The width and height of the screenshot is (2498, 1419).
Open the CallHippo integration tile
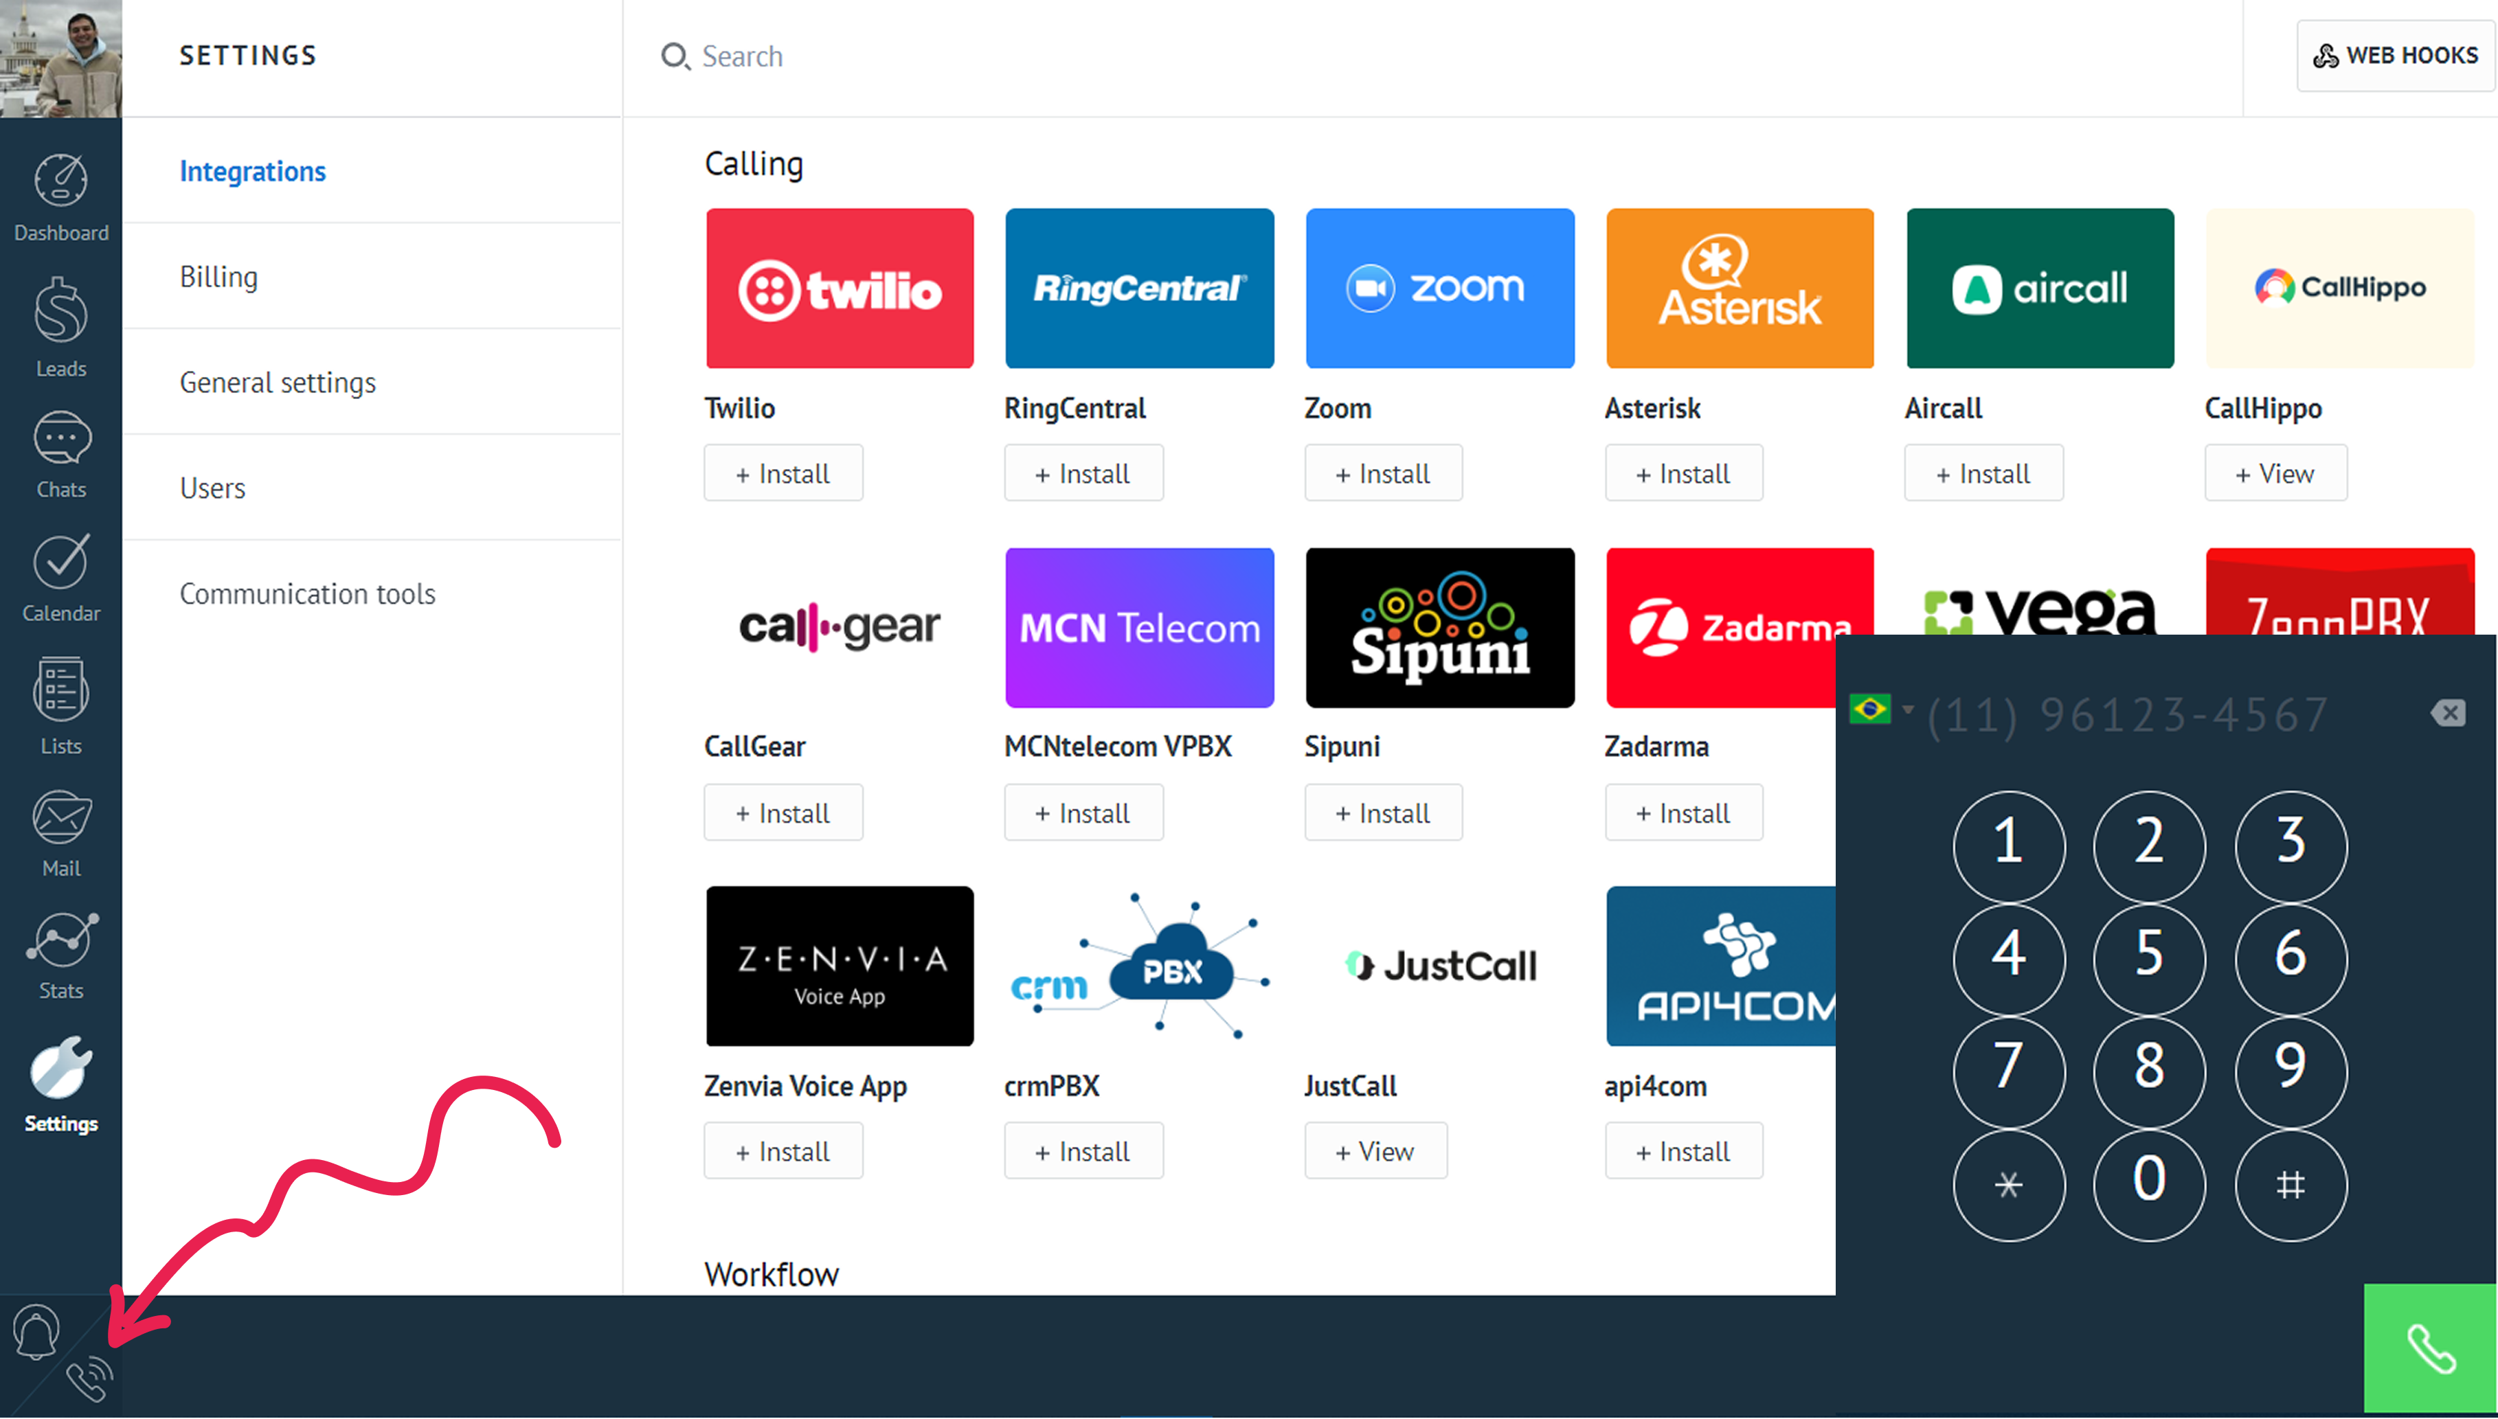[x=2340, y=288]
